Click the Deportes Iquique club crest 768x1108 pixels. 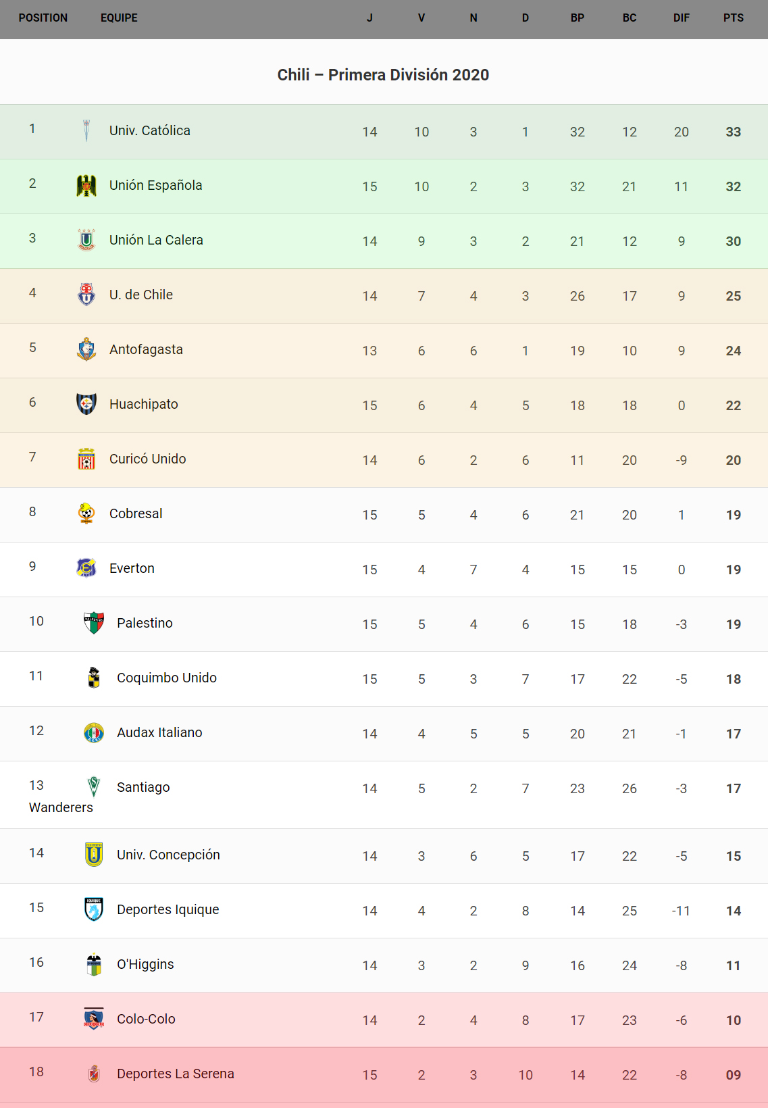(x=94, y=909)
